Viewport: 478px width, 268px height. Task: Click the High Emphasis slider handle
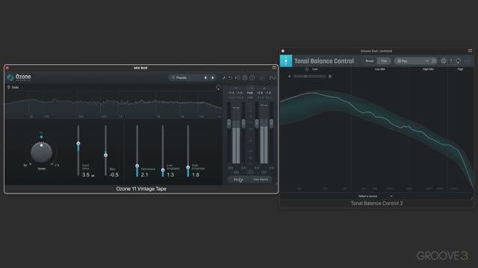(188, 167)
